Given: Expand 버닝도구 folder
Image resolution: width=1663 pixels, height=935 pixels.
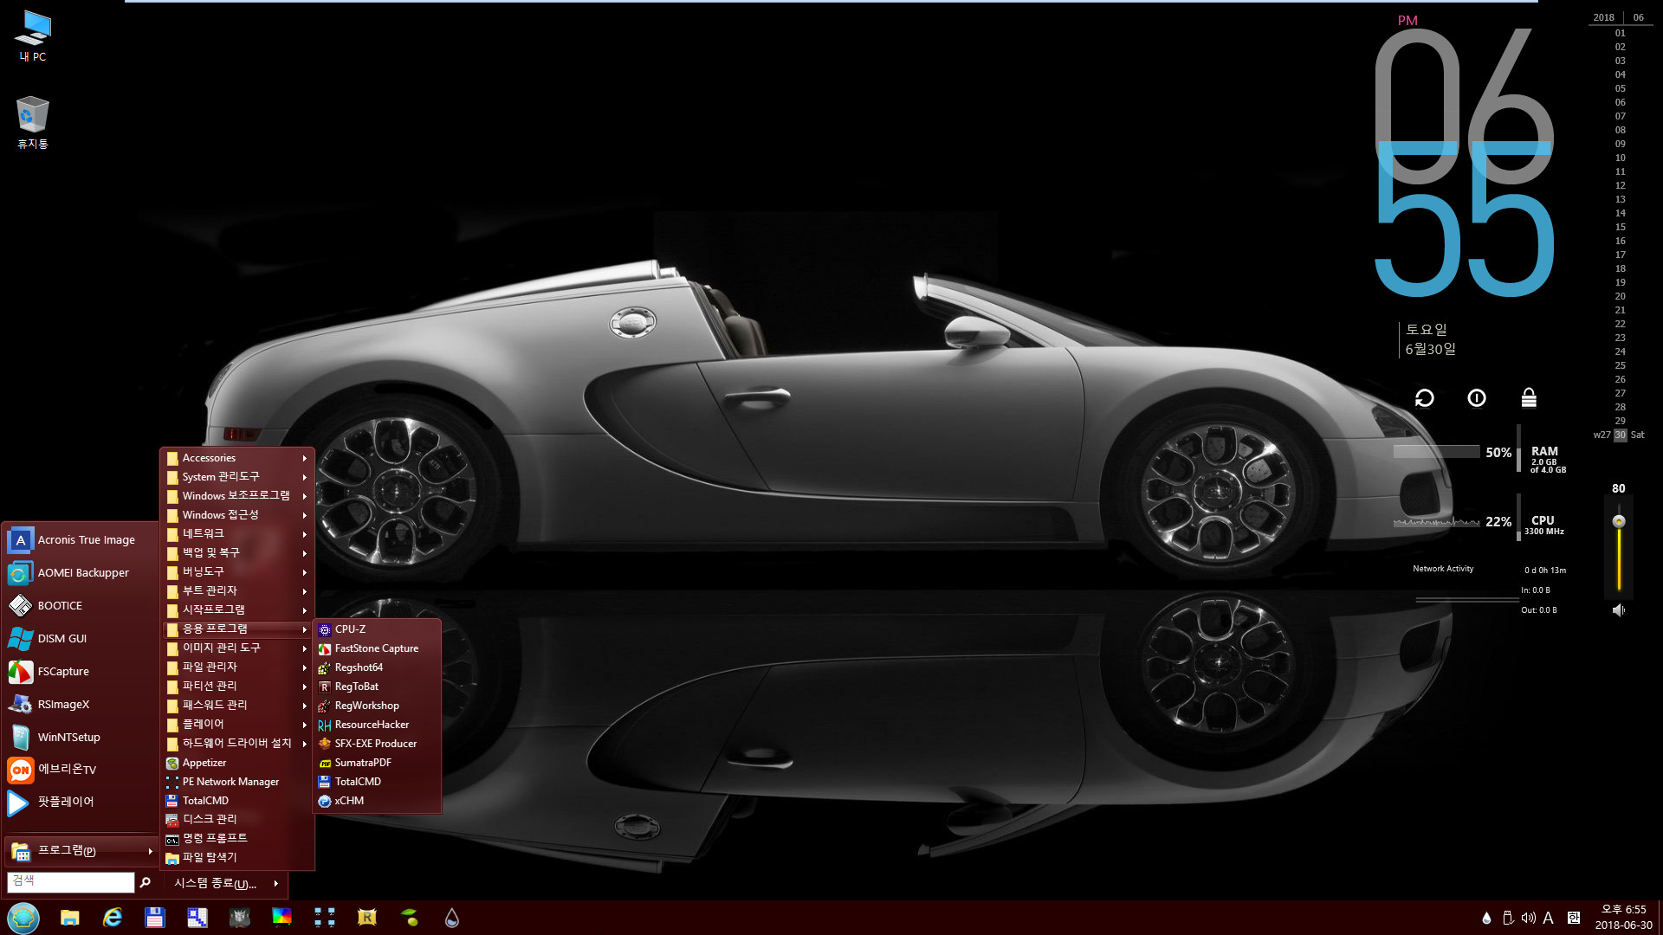Looking at the screenshot, I should click(x=237, y=572).
